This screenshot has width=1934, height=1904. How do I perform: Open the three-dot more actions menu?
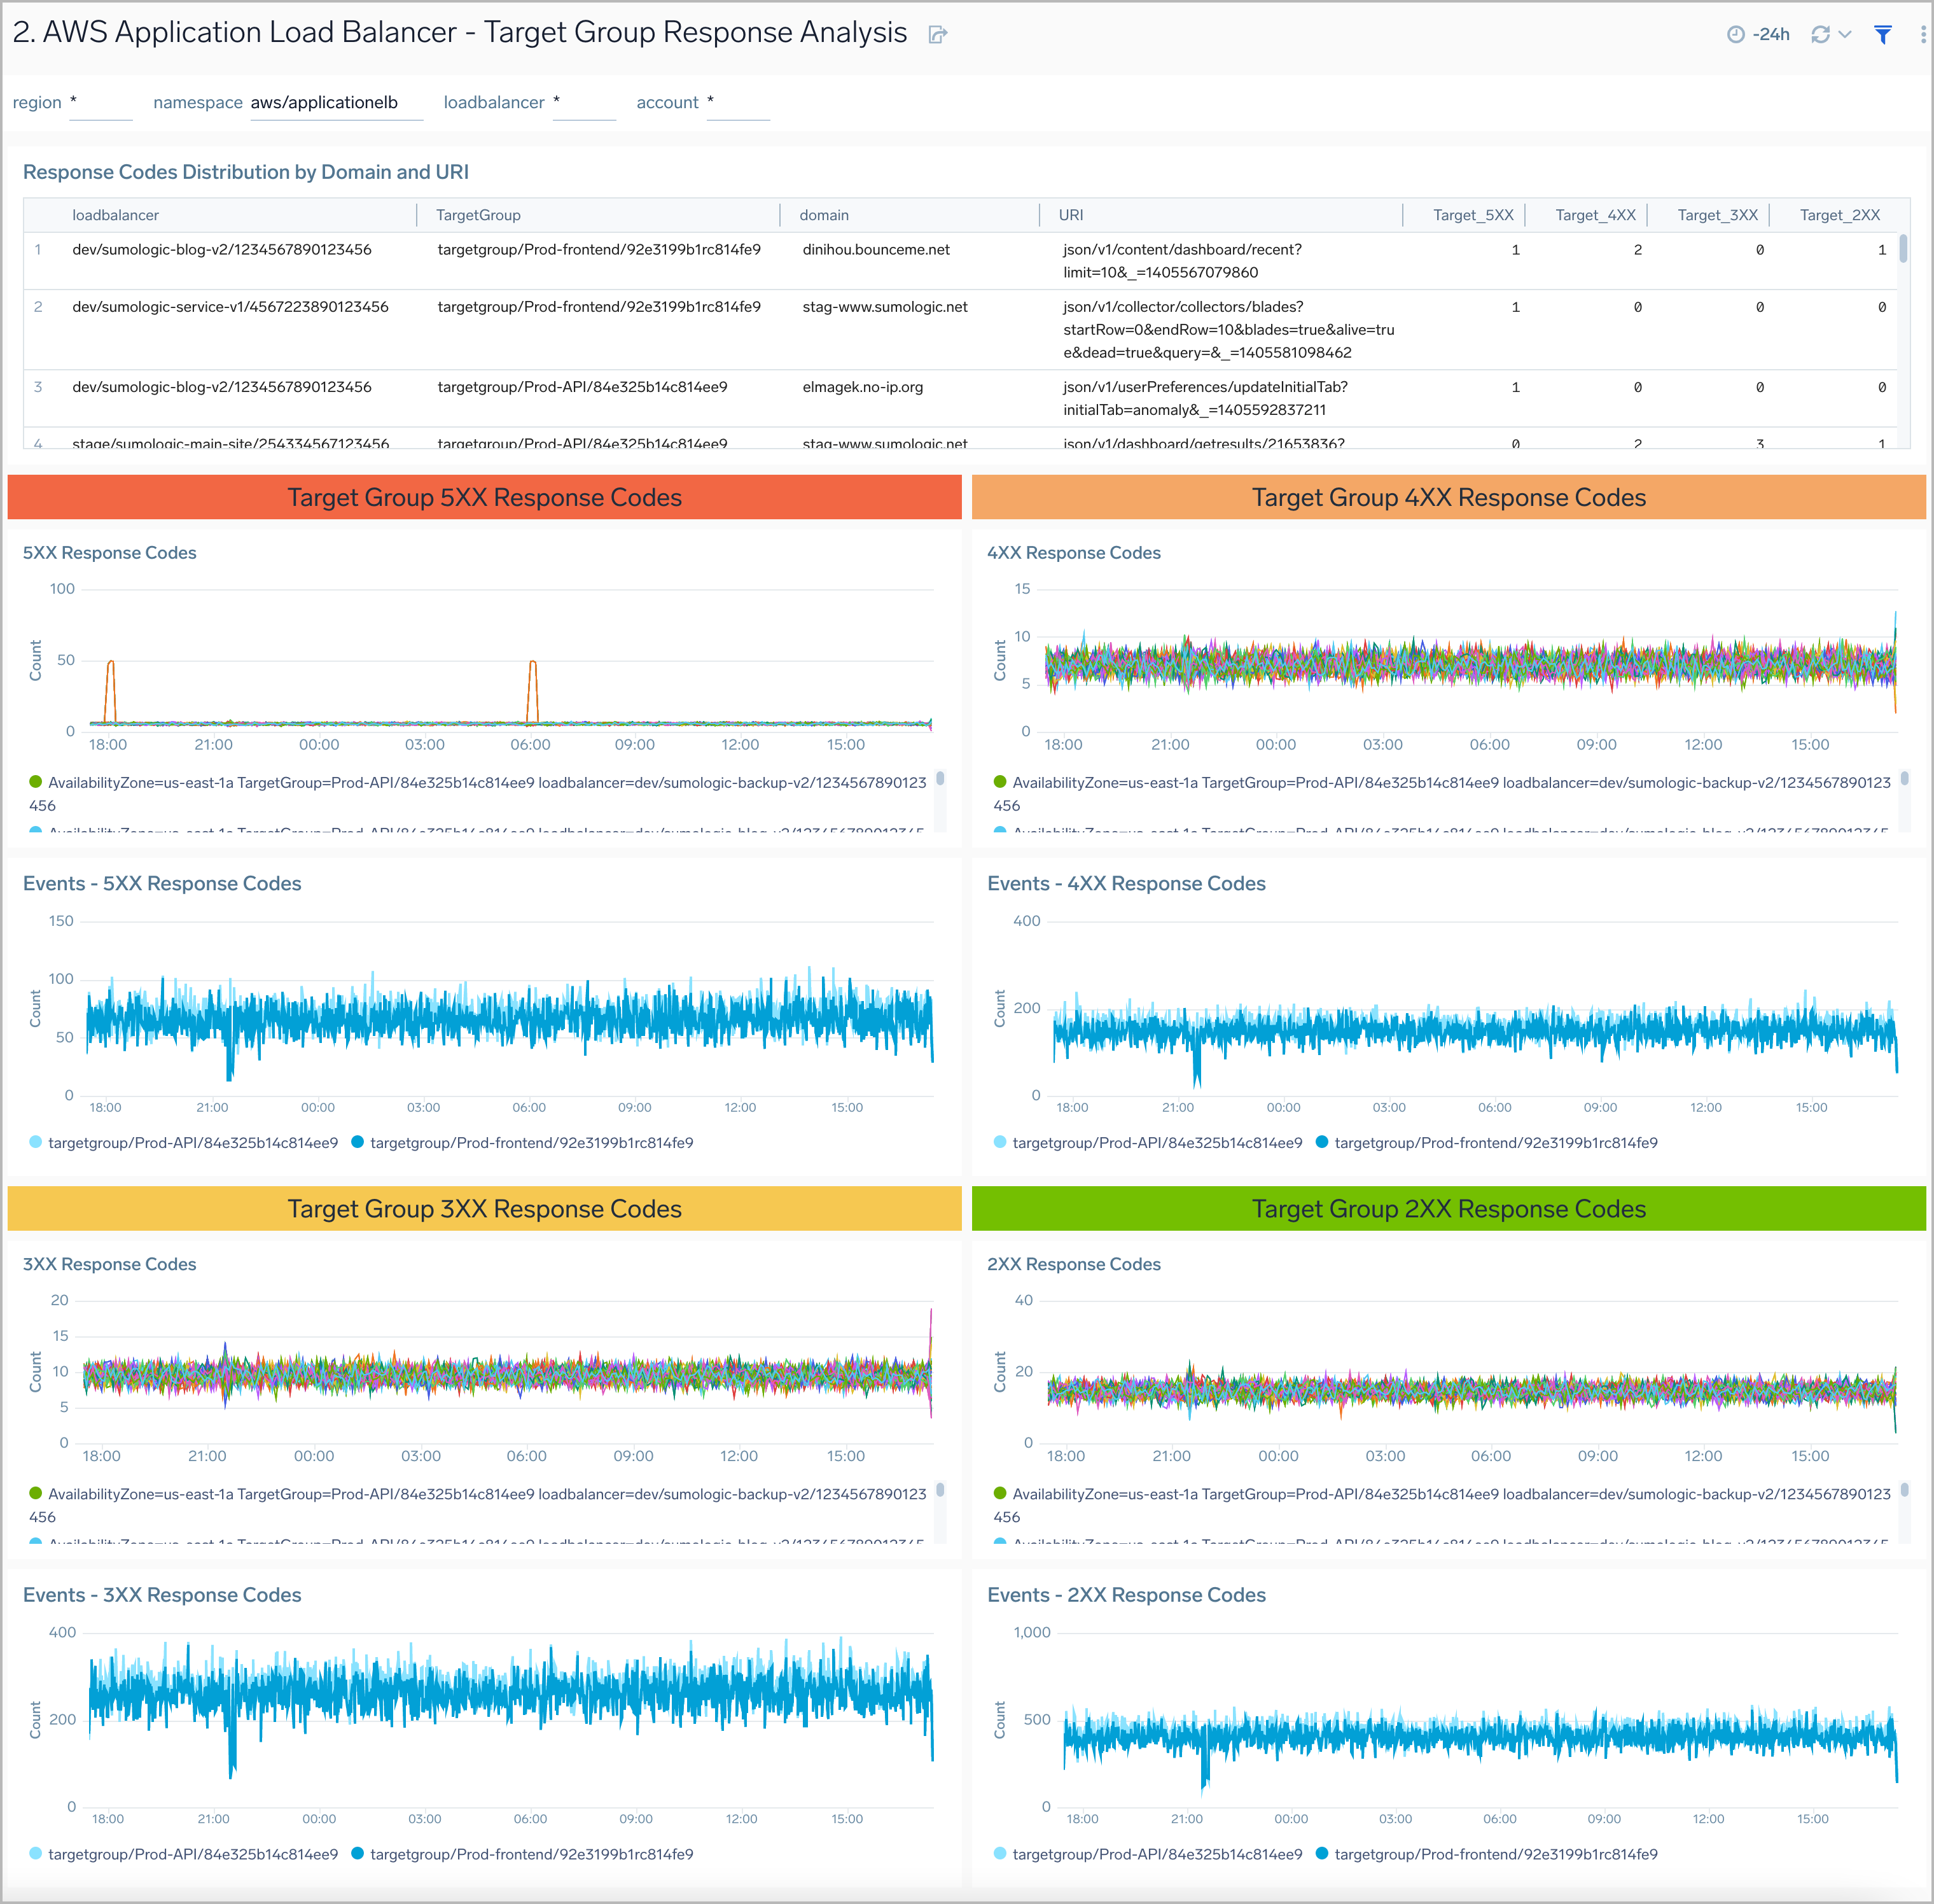[1923, 34]
